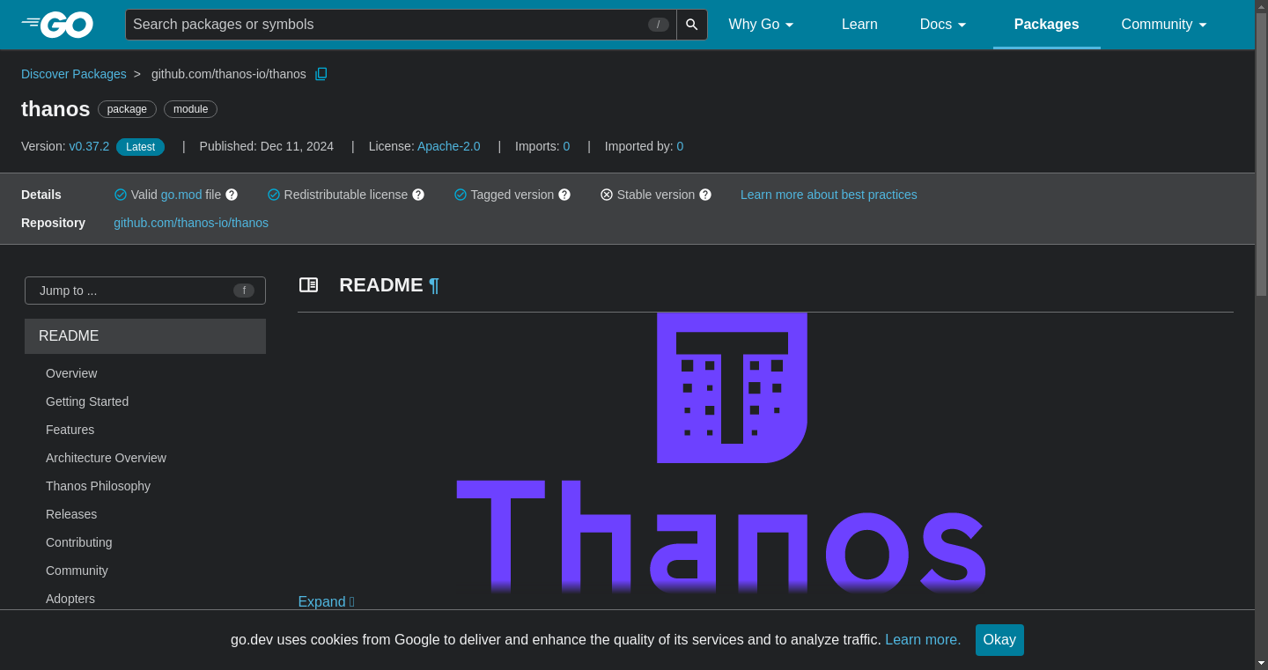The height and width of the screenshot is (670, 1268).
Task: Open the Jump to selector
Action: (x=145, y=291)
